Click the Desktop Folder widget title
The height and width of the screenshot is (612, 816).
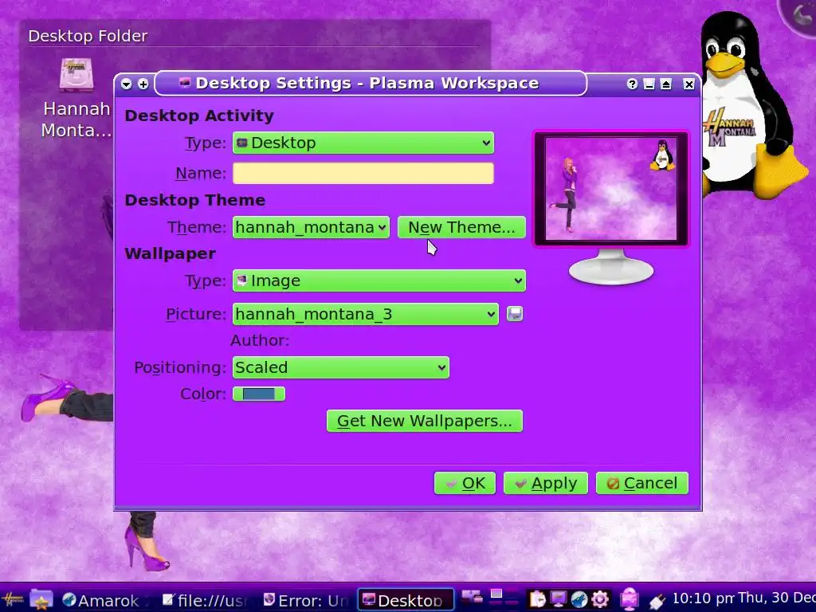pos(88,36)
